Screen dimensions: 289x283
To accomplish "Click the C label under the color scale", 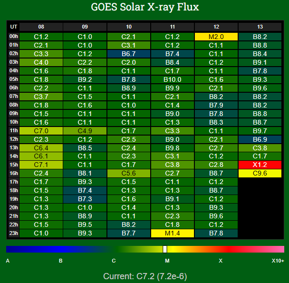I will pos(114,261).
